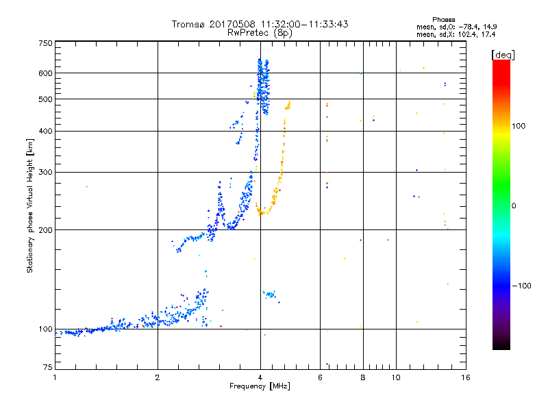
Task: Click the blue cluster near 4 MHz below 150 km
Action: [x=270, y=295]
